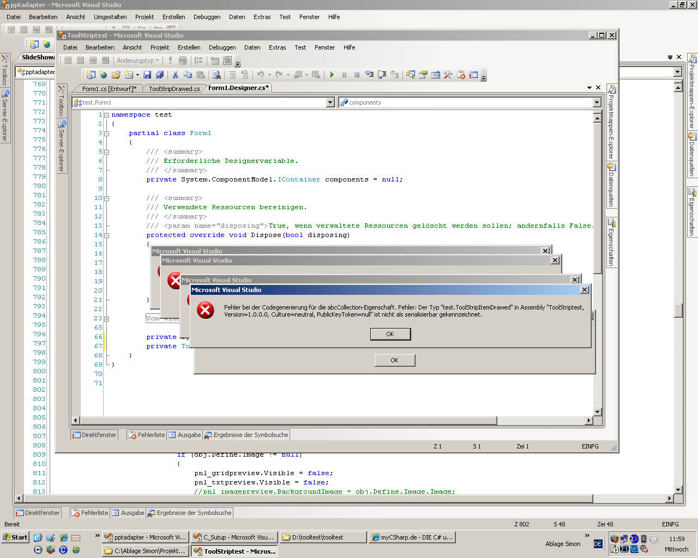Open the active documents list arrow
The height and width of the screenshot is (558, 698).
589,88
